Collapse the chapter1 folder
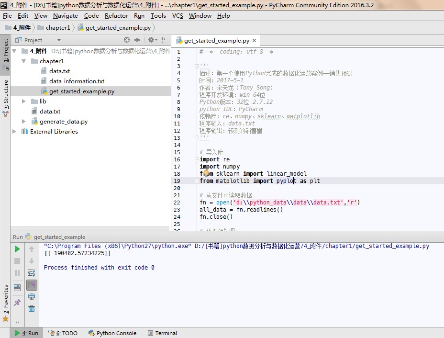 pos(24,61)
